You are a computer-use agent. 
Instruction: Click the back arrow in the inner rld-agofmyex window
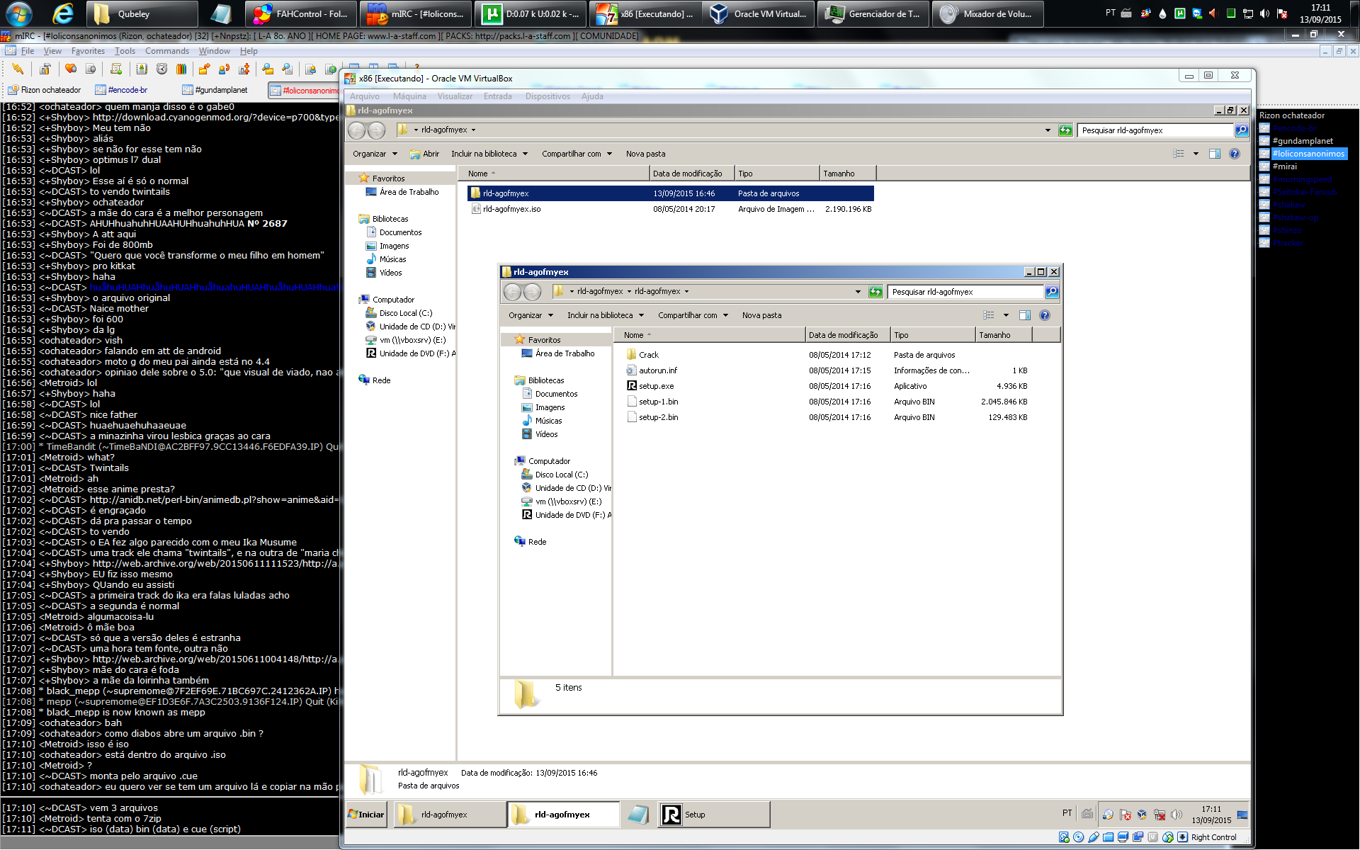click(512, 292)
